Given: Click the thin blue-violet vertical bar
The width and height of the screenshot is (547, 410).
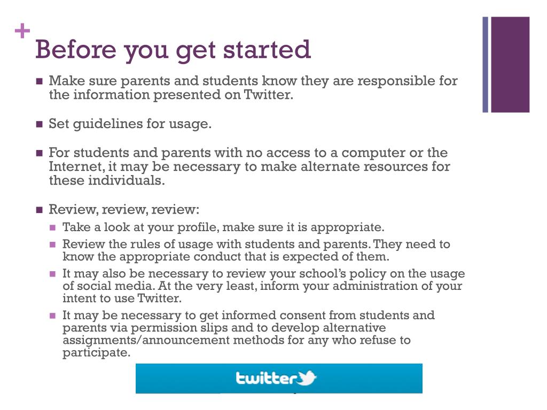Looking at the screenshot, I should tap(486, 65).
